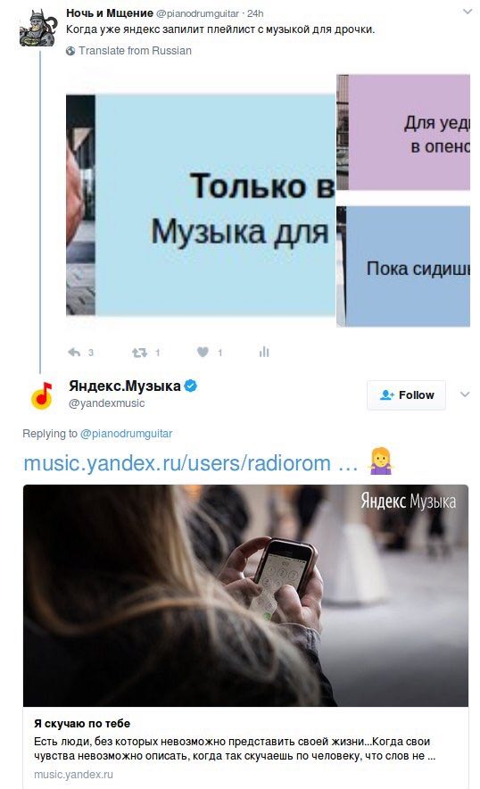This screenshot has width=480, height=789.
Task: Expand options chevron next to Follow button
Action: (465, 394)
